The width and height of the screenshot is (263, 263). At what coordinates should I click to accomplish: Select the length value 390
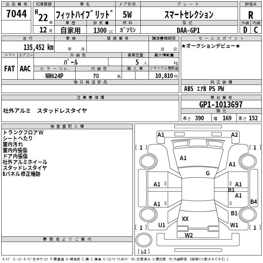pyautogui.click(x=199, y=118)
